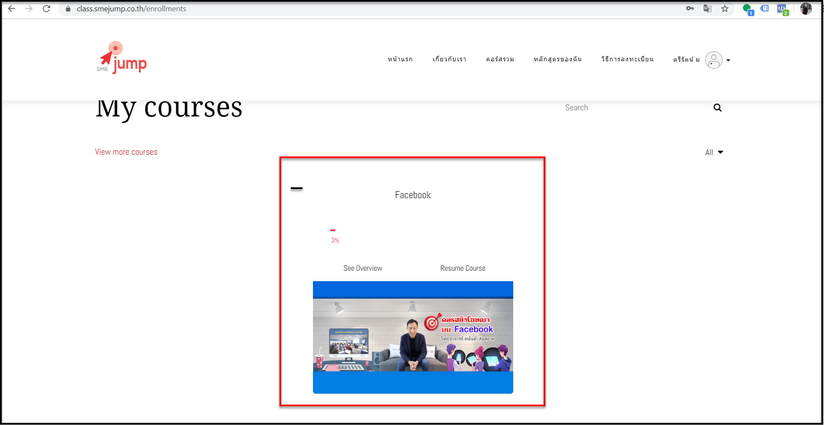This screenshot has width=824, height=425.
Task: Click the ตรีรัตน์ ม username menu
Action: click(686, 60)
